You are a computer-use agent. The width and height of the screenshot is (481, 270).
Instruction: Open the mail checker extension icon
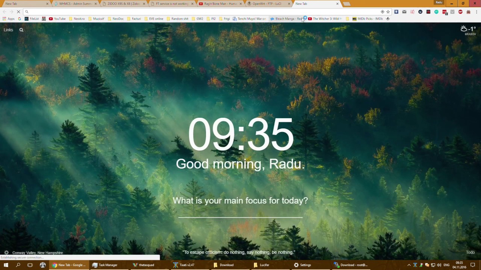[404, 12]
